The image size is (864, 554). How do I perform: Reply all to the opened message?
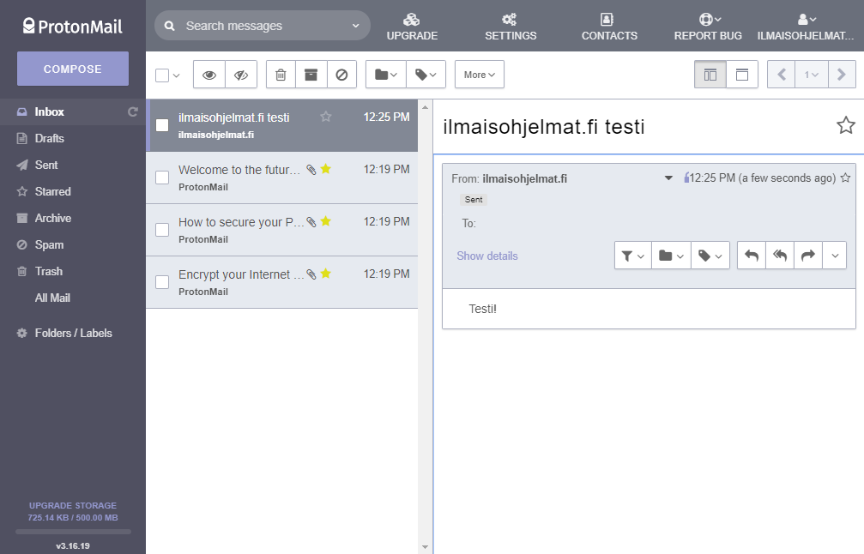(780, 256)
